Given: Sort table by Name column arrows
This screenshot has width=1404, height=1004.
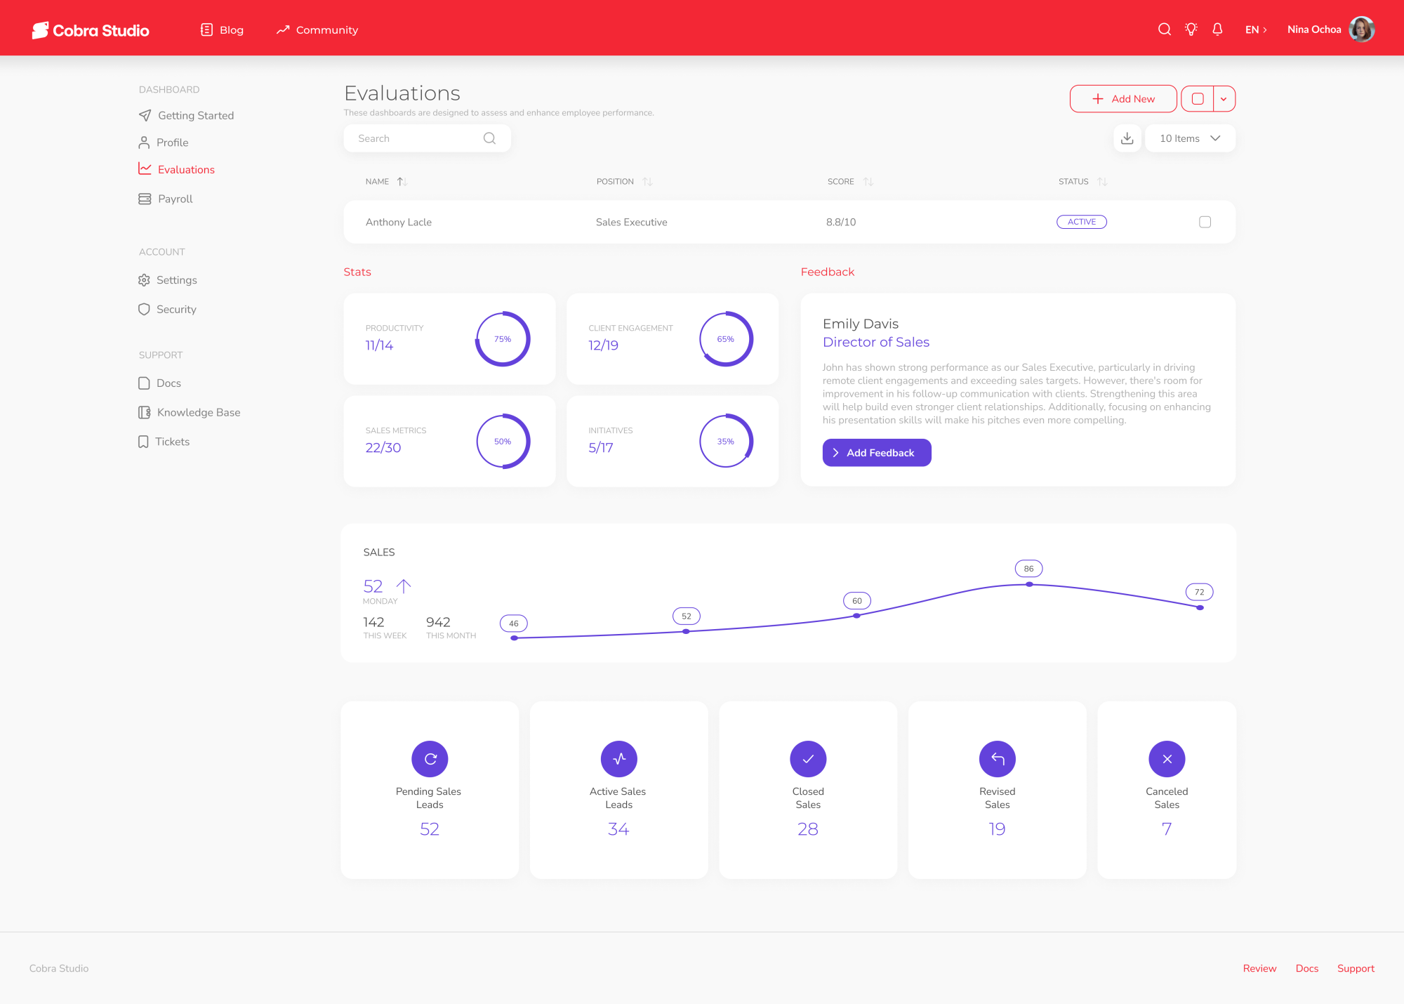Looking at the screenshot, I should [x=402, y=182].
